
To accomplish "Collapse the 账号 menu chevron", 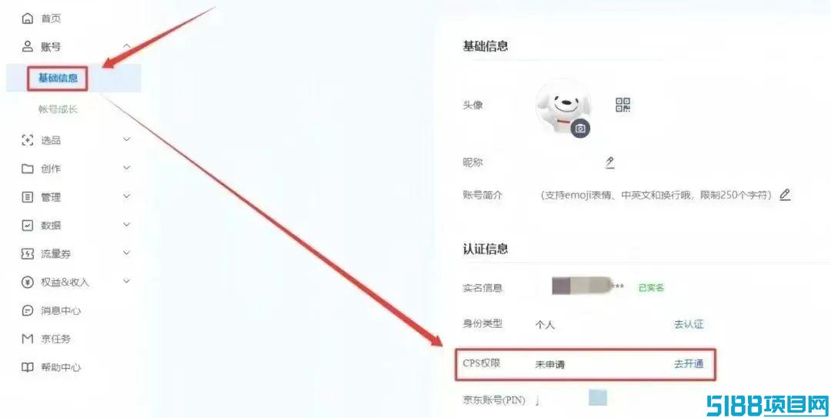I will click(x=127, y=47).
